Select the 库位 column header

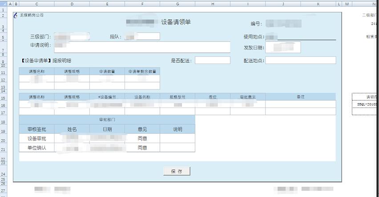213,96
